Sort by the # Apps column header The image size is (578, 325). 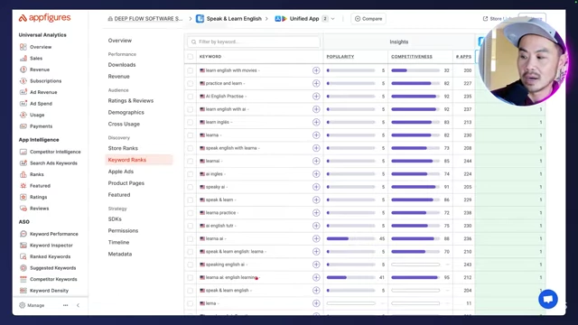point(463,56)
